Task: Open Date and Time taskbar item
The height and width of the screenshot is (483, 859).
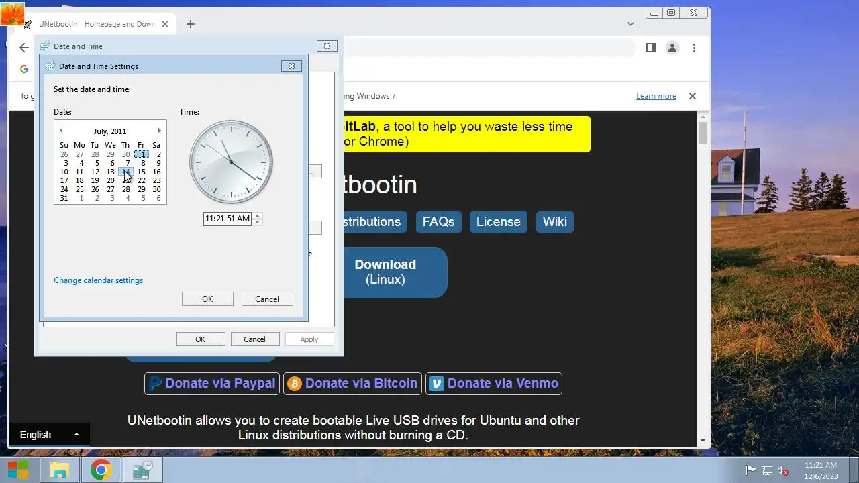Action: (x=143, y=470)
